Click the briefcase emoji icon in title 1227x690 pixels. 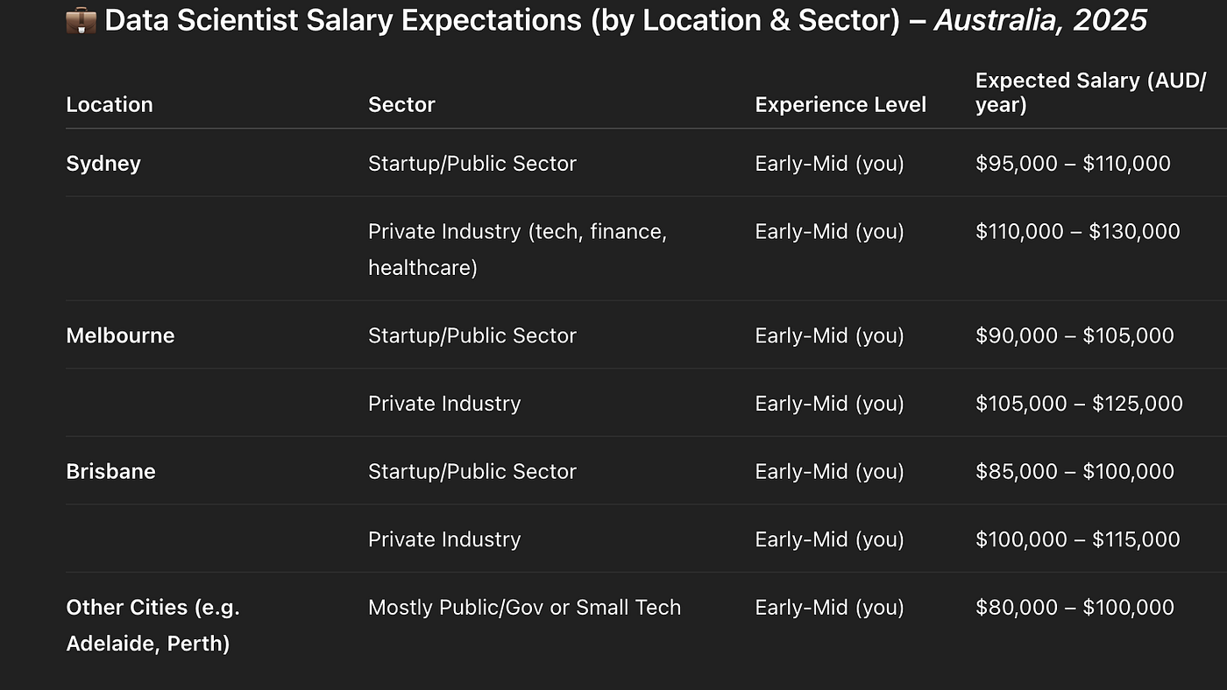coord(81,19)
